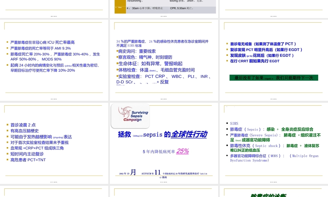This screenshot has width=328, height=197.
Task: Click the footer line starting 2002 年 10 月
Action: [x=163, y=174]
